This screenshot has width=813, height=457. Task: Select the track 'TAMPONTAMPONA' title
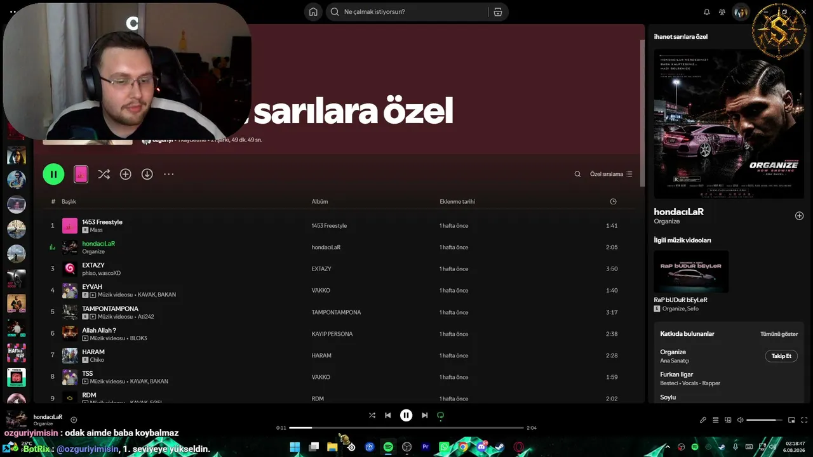click(110, 308)
